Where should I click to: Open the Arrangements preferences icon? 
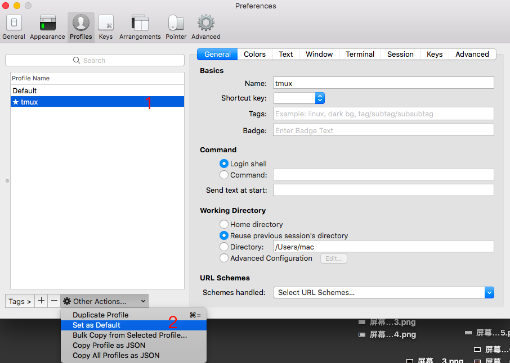pos(140,26)
